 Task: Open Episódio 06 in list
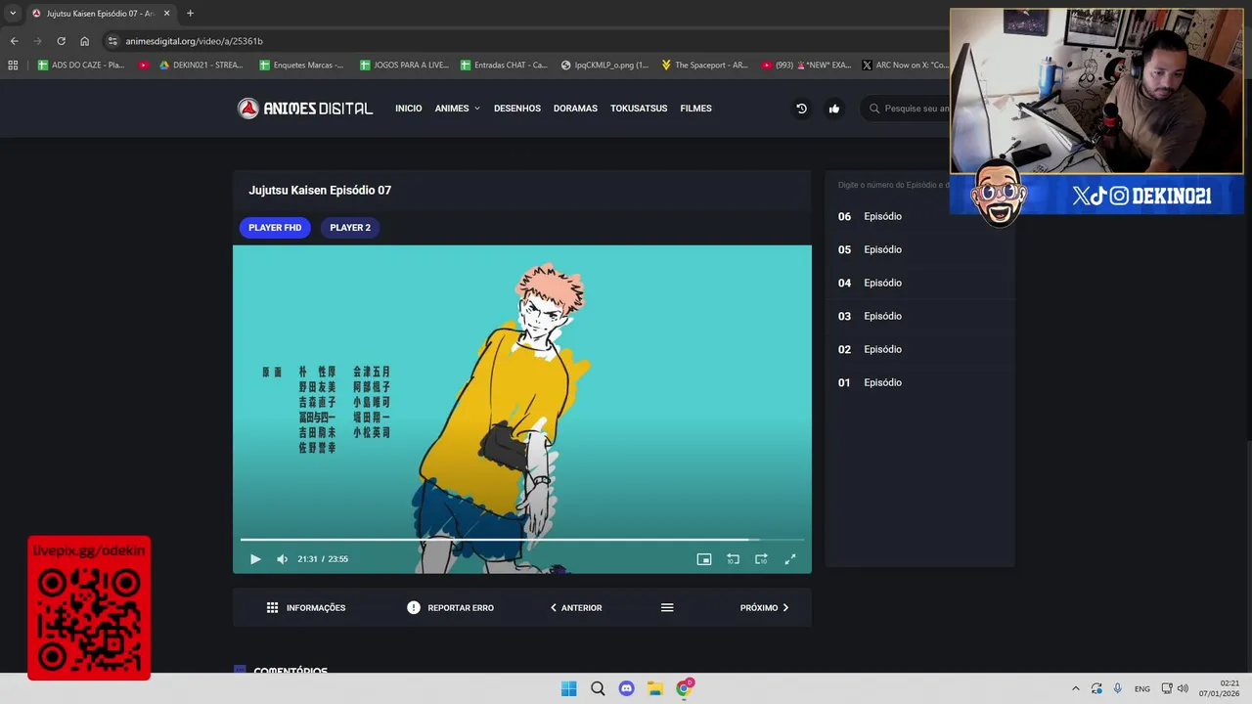tap(919, 216)
